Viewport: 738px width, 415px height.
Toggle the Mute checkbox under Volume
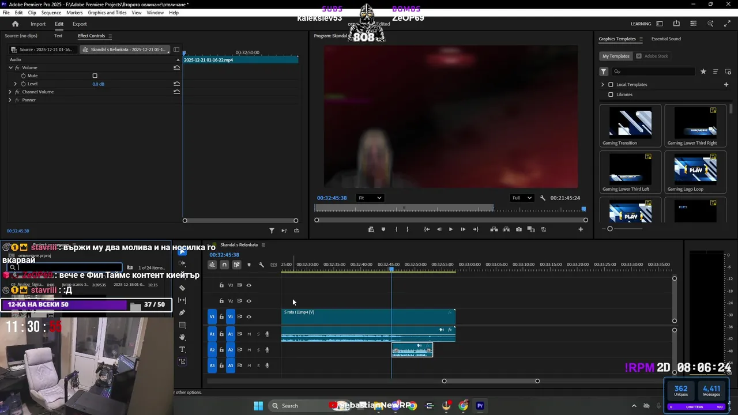point(95,76)
